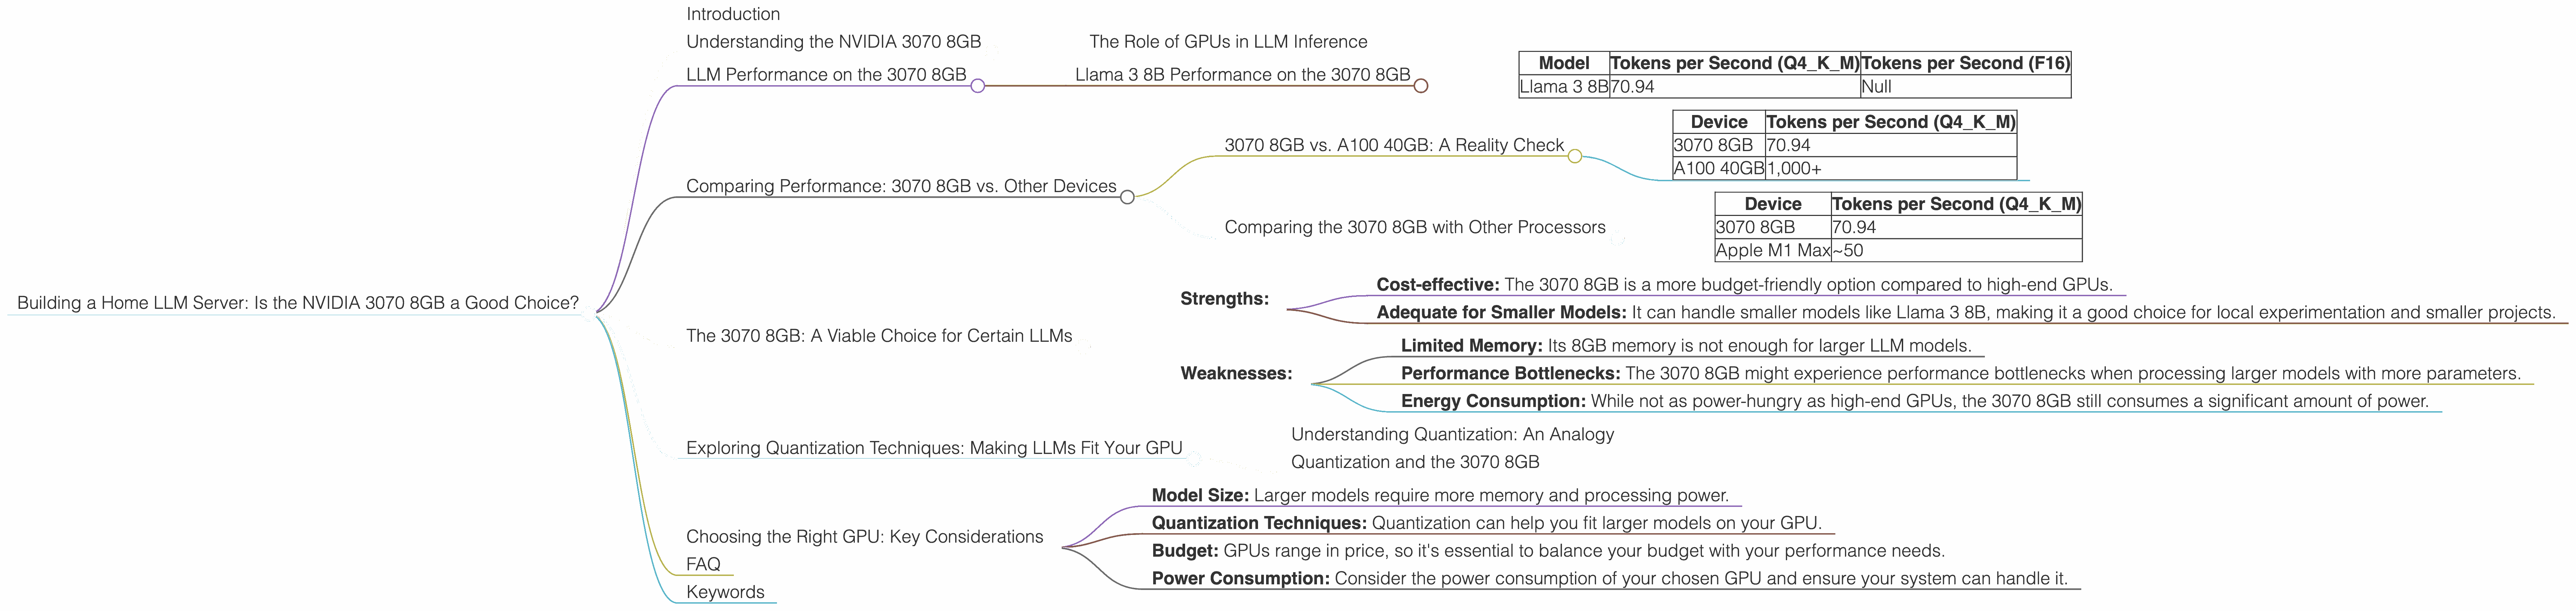The image size is (2576, 611).
Task: Open the FAQ node
Action: (703, 564)
